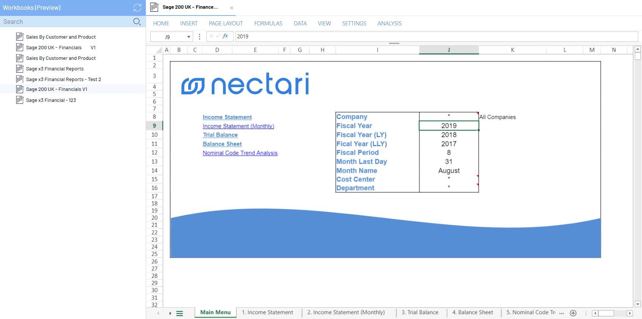The height and width of the screenshot is (319, 642).
Task: Open Sage x3 Financial Reports workbook
Action: [55, 69]
